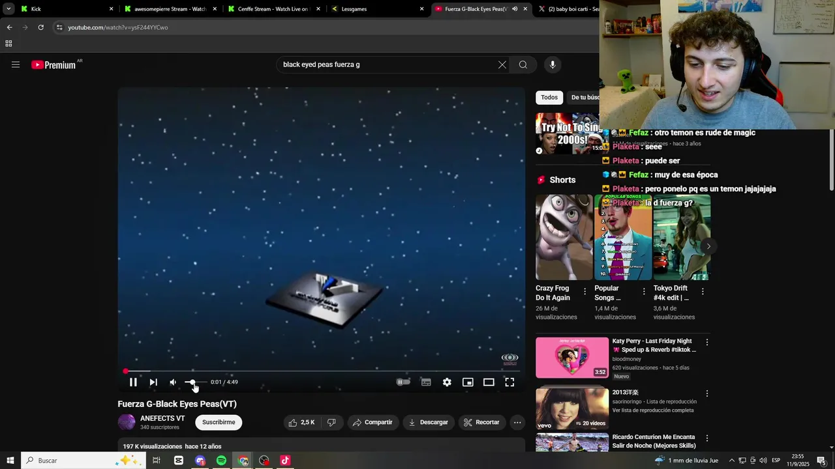Open Spotify from taskbar
The image size is (835, 469).
coord(222,461)
